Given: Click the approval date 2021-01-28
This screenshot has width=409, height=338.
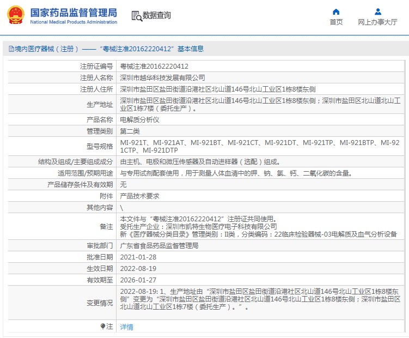Looking at the screenshot, I should point(138,257).
